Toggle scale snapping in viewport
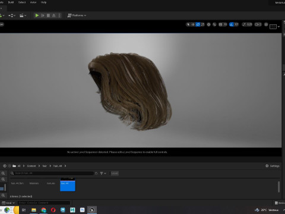Image resolution: width=285 pixels, height=214 pixels. coord(244,24)
